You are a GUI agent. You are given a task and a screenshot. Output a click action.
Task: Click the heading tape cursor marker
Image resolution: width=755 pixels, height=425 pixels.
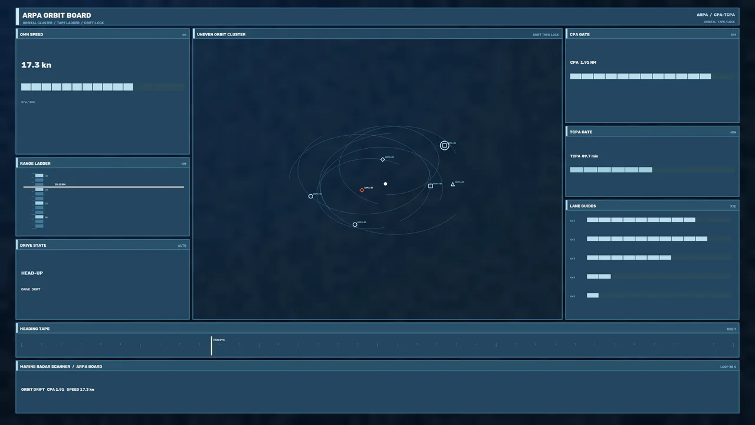point(211,346)
